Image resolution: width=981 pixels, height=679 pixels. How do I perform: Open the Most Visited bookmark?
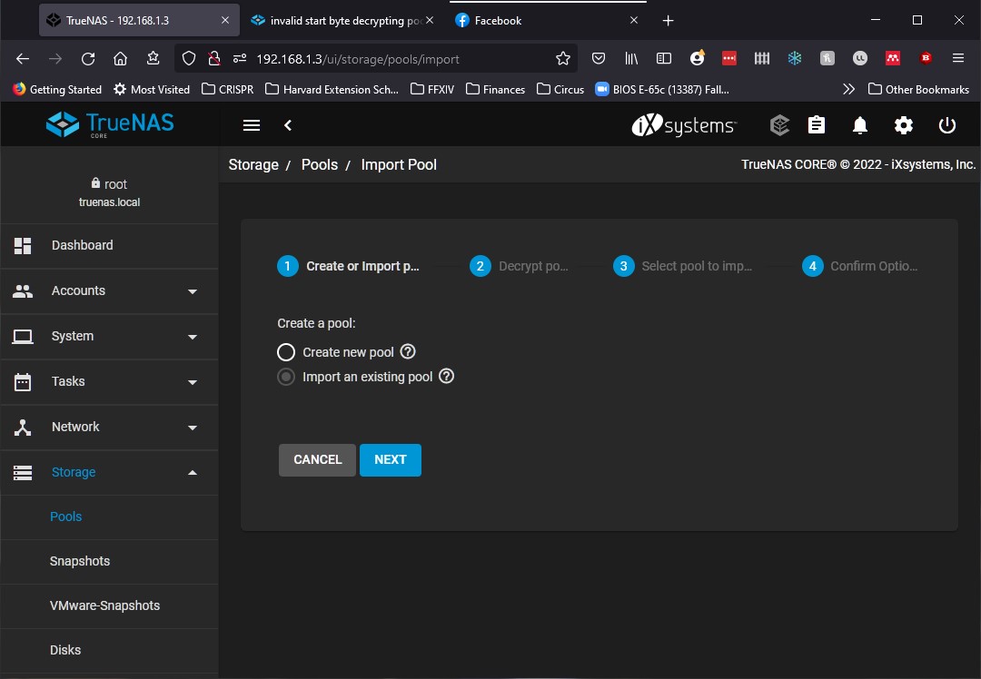152,89
